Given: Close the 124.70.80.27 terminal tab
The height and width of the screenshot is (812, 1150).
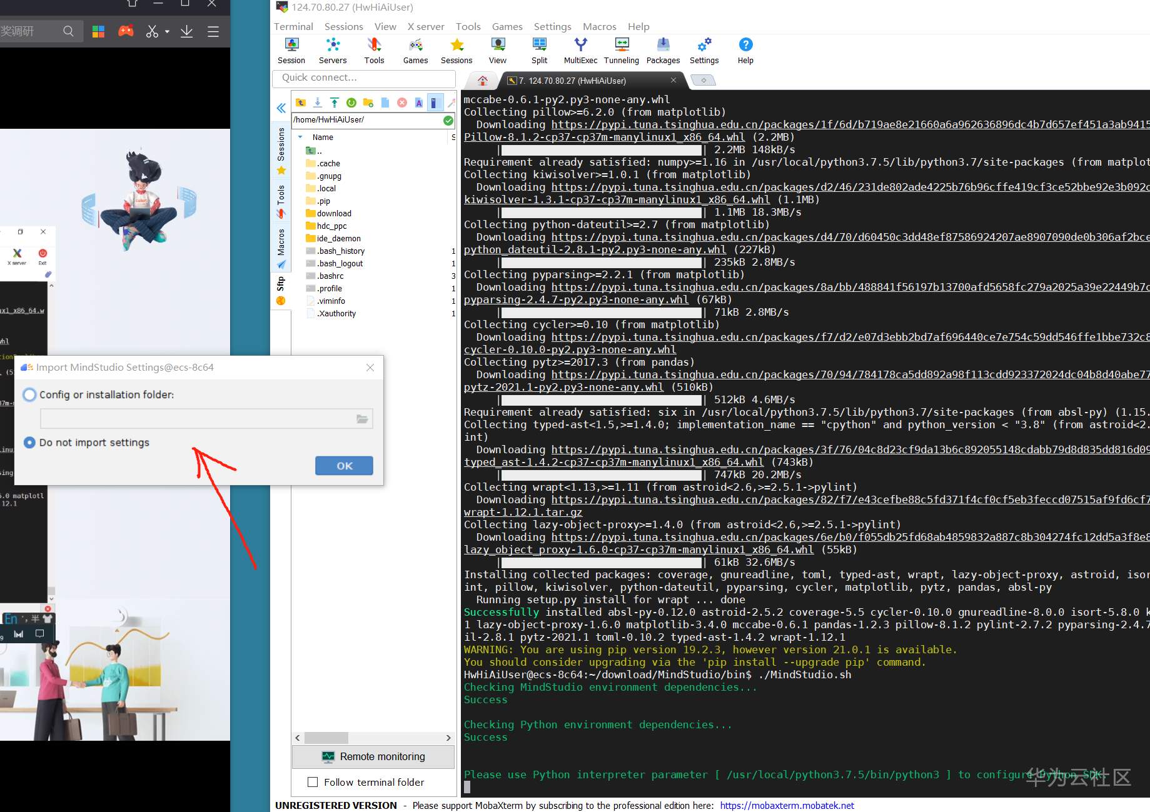Looking at the screenshot, I should click(x=673, y=80).
